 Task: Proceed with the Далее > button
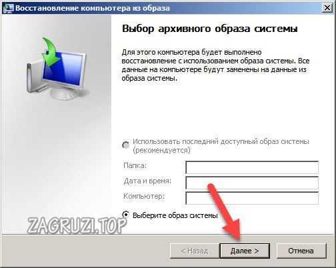tap(245, 251)
